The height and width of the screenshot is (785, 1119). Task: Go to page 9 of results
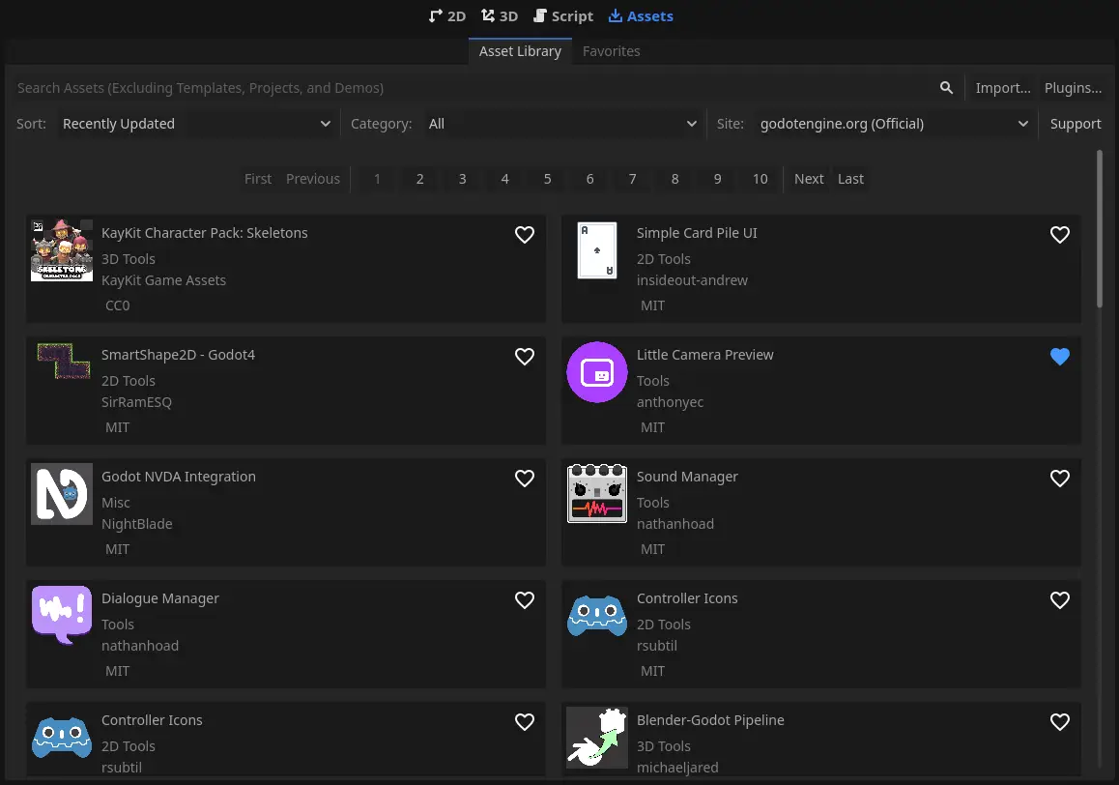click(x=717, y=179)
